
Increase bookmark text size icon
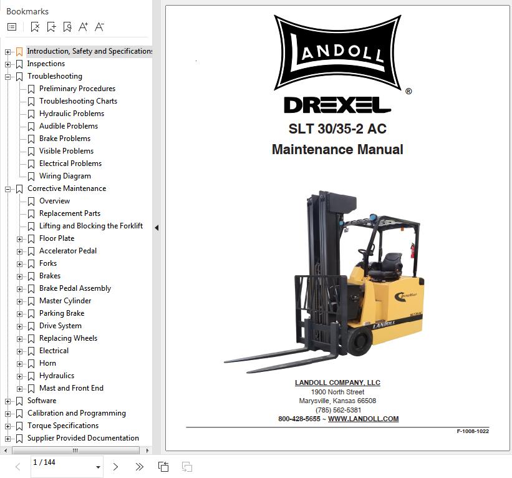[x=84, y=27]
